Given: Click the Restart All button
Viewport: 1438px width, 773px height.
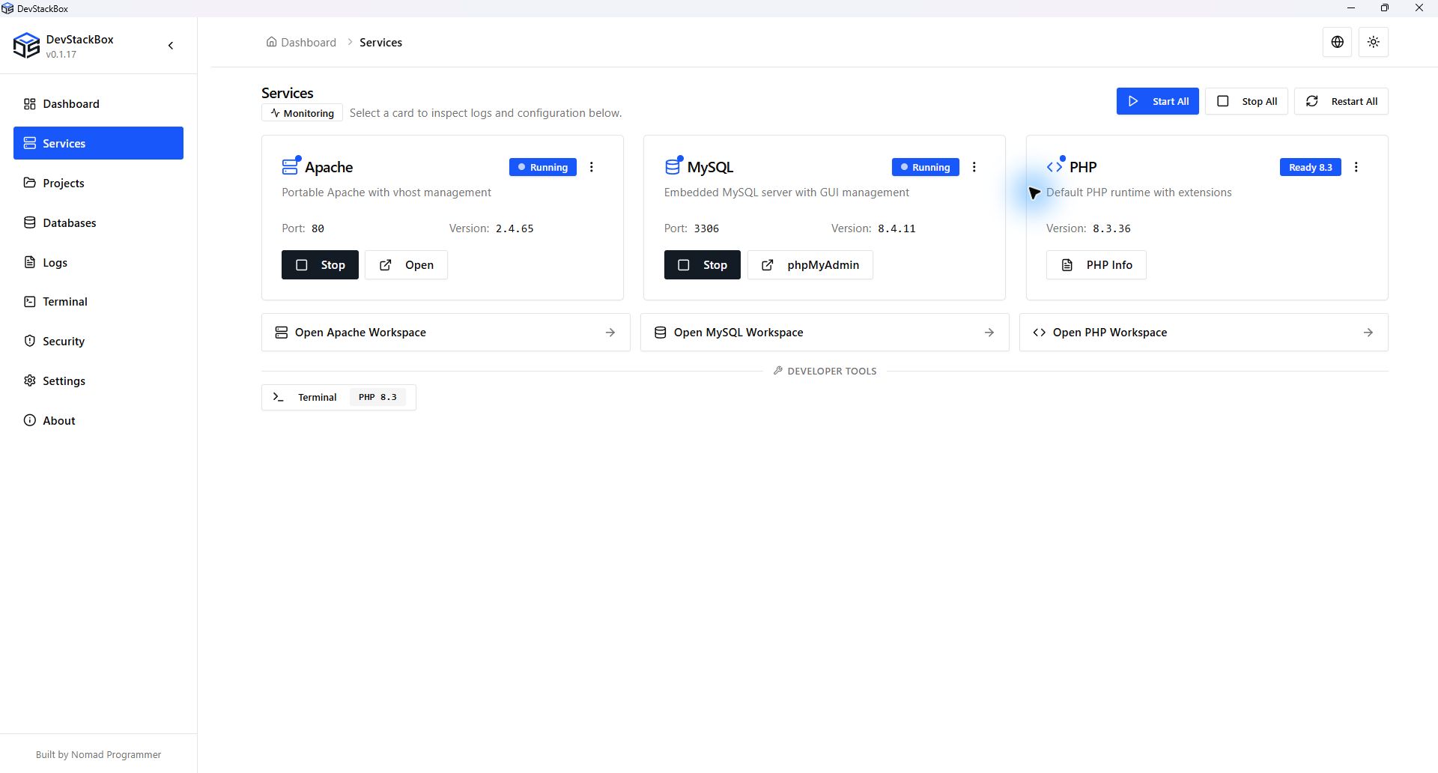Looking at the screenshot, I should coord(1341,101).
